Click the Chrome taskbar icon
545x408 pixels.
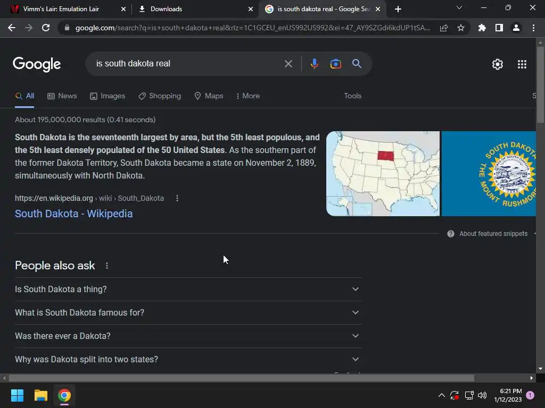(64, 395)
